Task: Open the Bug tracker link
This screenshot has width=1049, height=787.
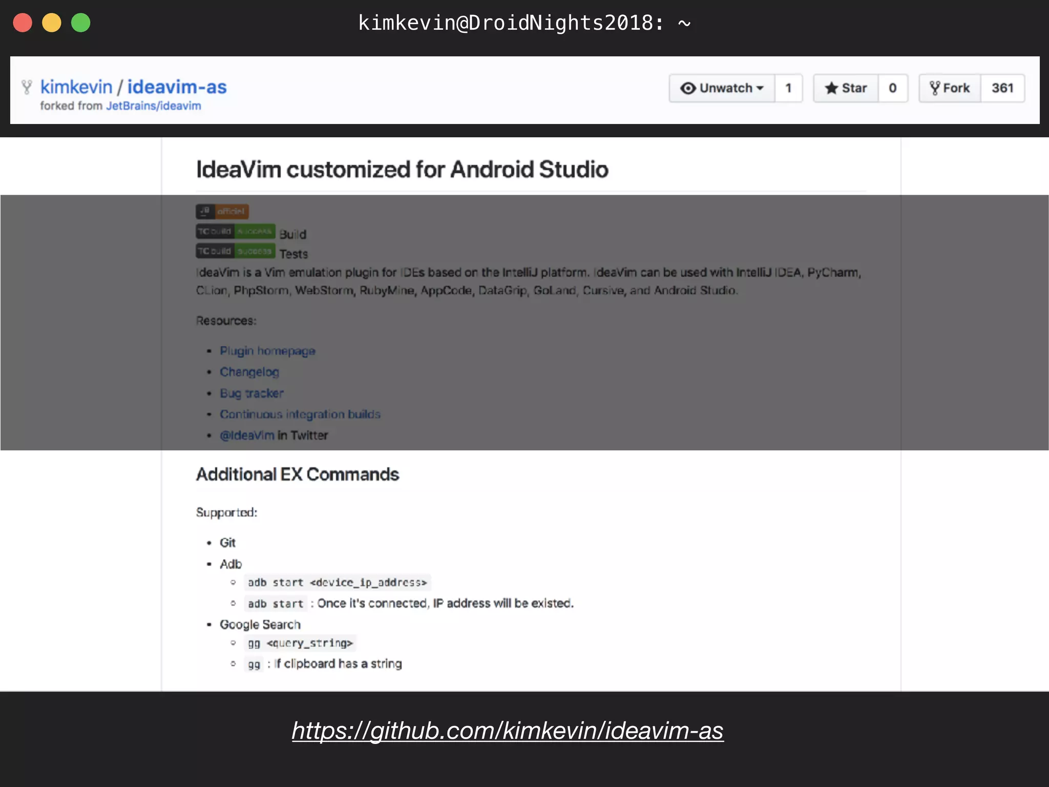Action: (251, 393)
